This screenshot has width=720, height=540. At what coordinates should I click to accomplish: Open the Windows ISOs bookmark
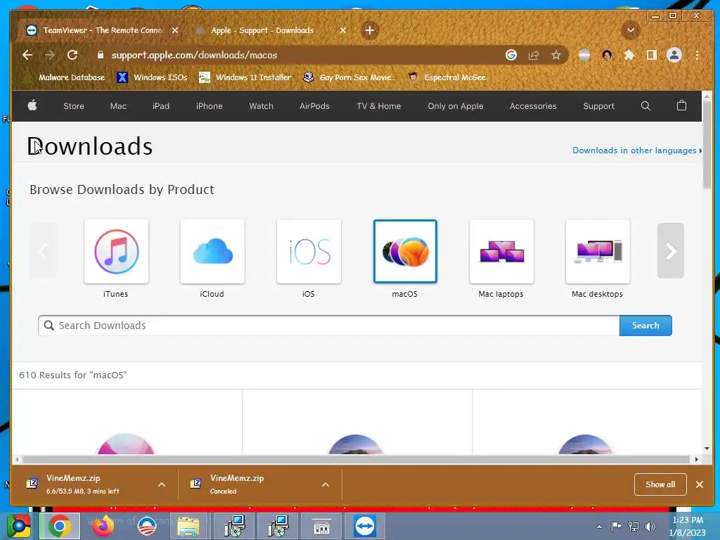tap(152, 77)
